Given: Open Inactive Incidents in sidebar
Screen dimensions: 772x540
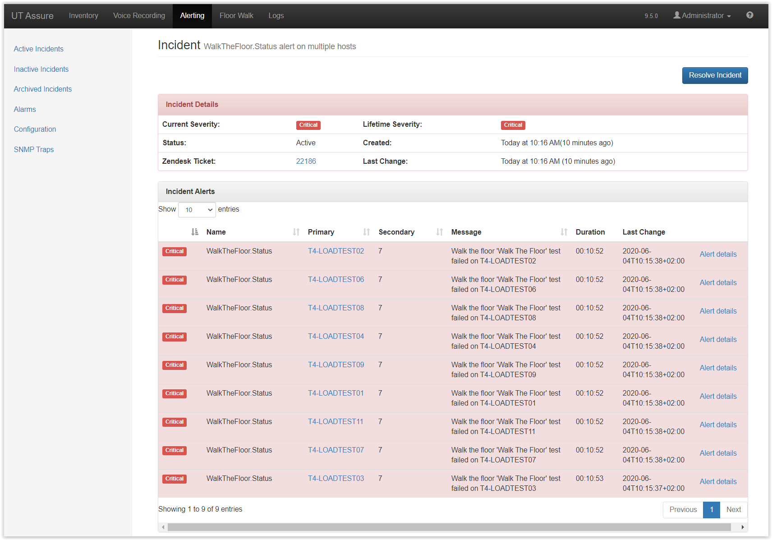Looking at the screenshot, I should [41, 69].
